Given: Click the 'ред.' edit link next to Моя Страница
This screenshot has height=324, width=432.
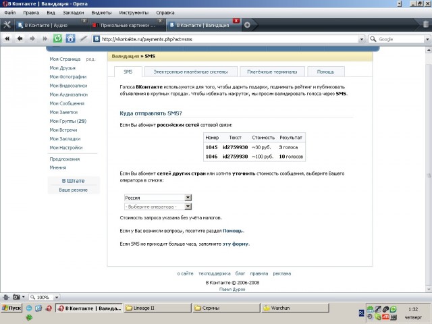Looking at the screenshot, I should [x=90, y=59].
